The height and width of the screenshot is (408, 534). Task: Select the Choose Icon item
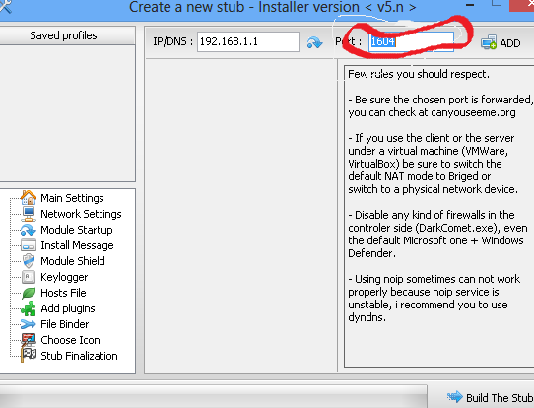(x=70, y=340)
